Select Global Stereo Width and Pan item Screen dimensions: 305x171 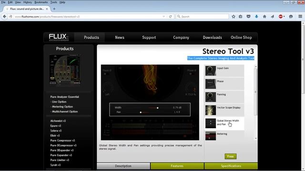[224, 123]
